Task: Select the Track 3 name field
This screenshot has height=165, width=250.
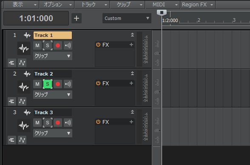Action: (x=53, y=112)
